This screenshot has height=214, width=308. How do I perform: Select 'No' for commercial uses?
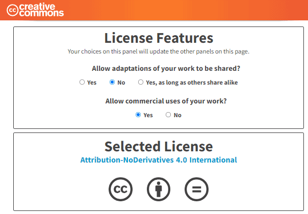(x=168, y=115)
